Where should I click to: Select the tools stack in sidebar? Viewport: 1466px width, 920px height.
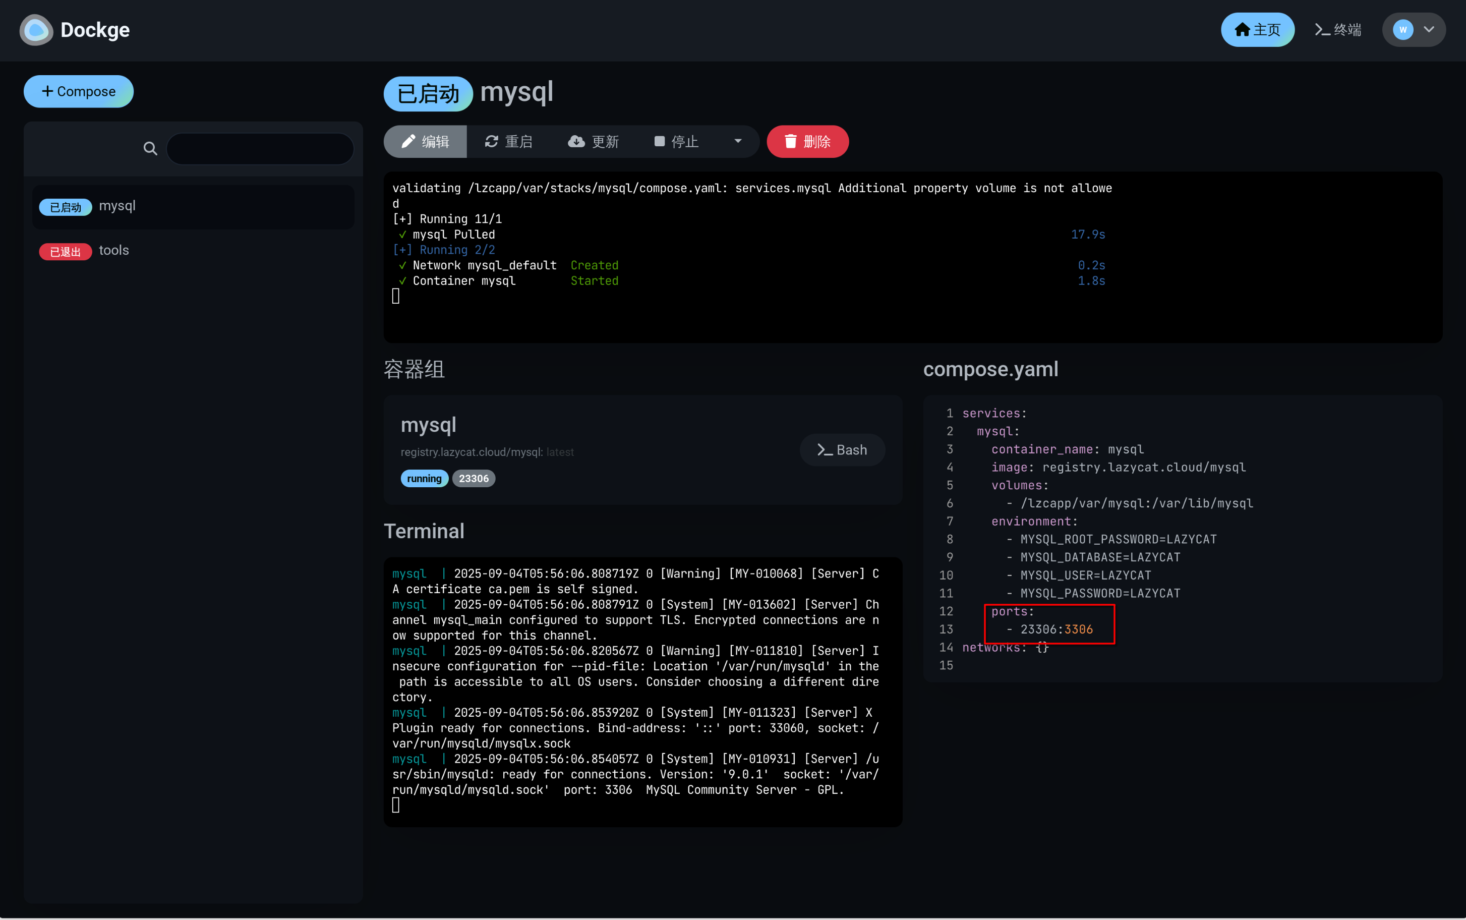click(193, 251)
